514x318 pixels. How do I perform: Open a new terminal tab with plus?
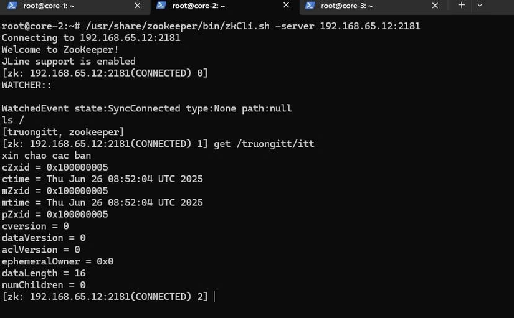462,5
